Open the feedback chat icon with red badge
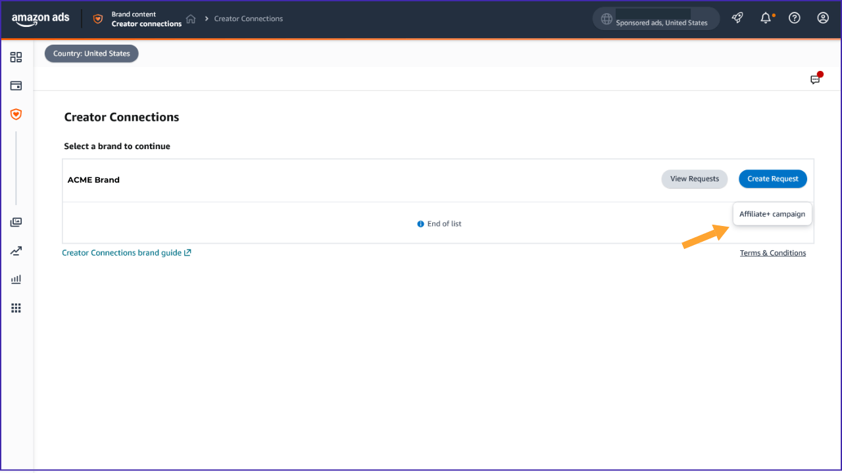Viewport: 842px width, 473px height. (815, 79)
